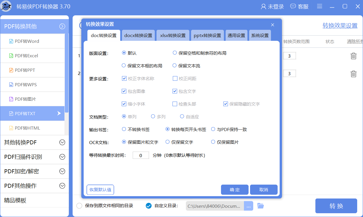Expand 其他转换PDF section
The image size is (363, 217).
(62, 142)
